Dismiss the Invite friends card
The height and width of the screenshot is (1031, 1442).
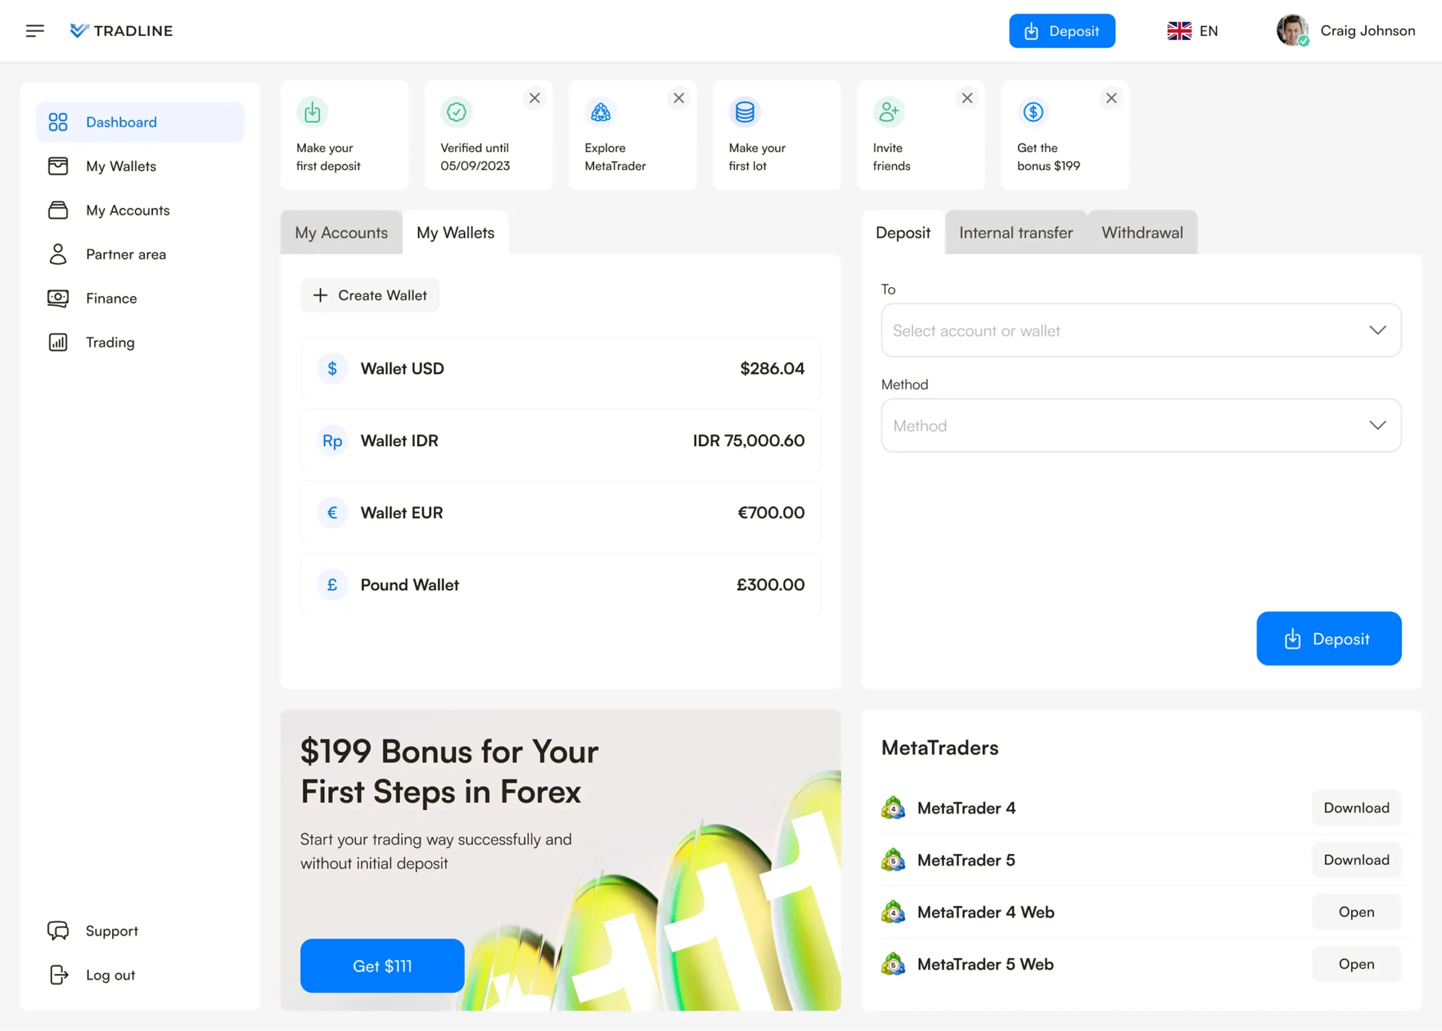pyautogui.click(x=967, y=99)
